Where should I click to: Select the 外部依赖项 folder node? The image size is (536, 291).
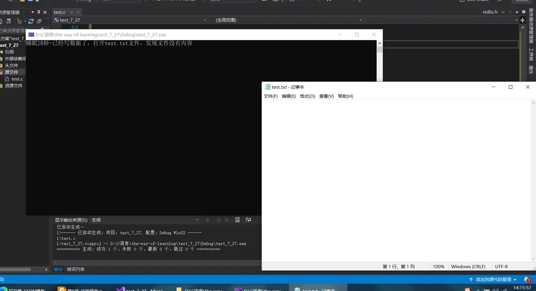15,59
